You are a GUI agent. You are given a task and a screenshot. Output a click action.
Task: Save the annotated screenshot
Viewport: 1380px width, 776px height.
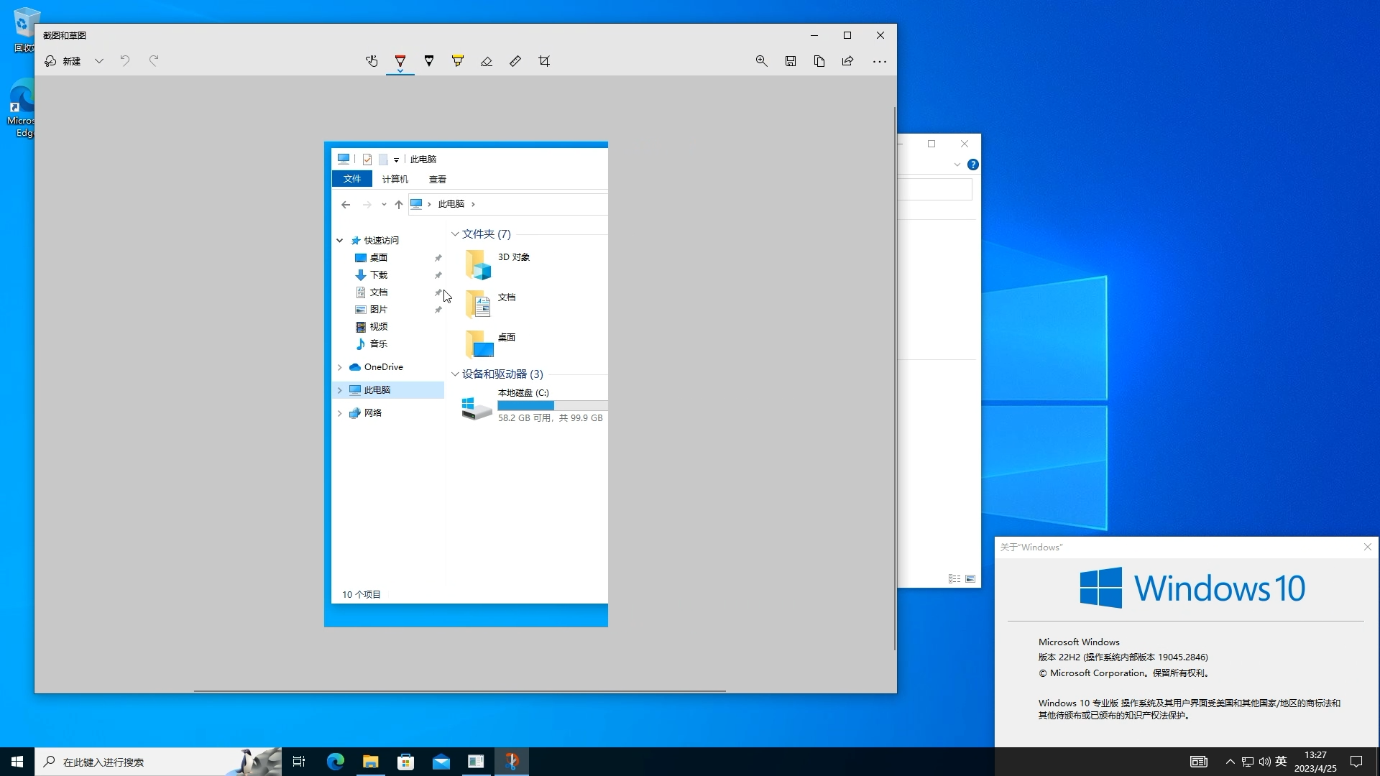click(790, 61)
